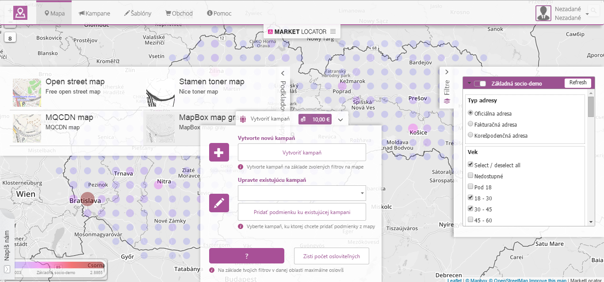Click the Refresh button

click(x=577, y=83)
